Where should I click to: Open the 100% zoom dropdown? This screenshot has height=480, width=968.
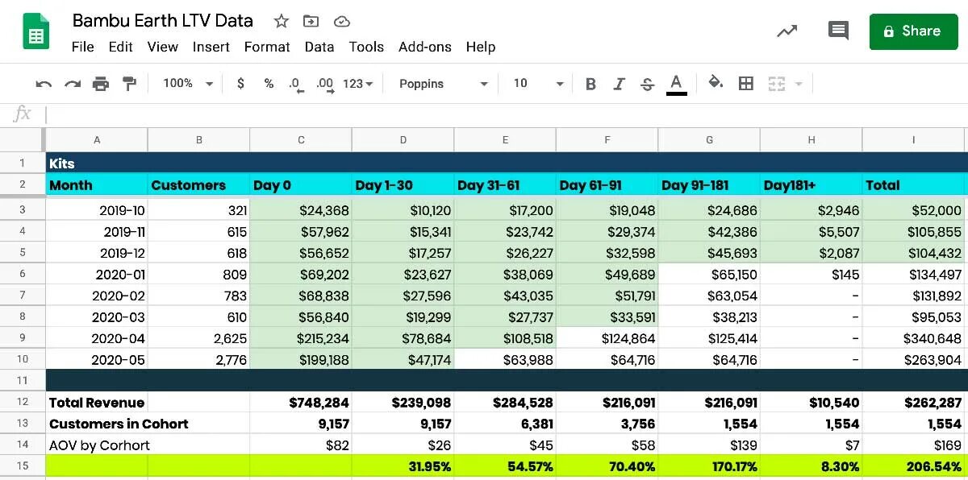[188, 84]
